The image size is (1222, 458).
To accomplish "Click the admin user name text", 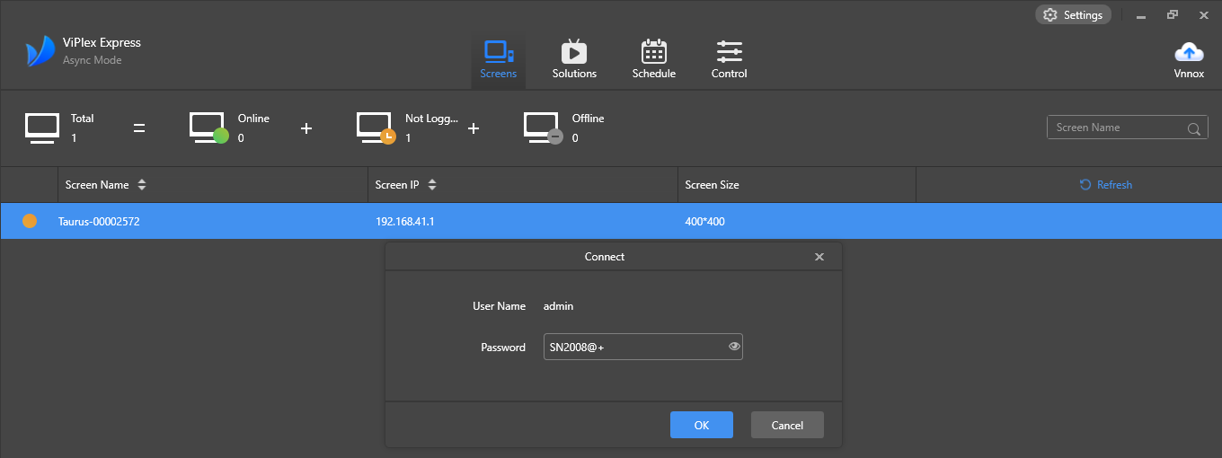I will pos(558,306).
